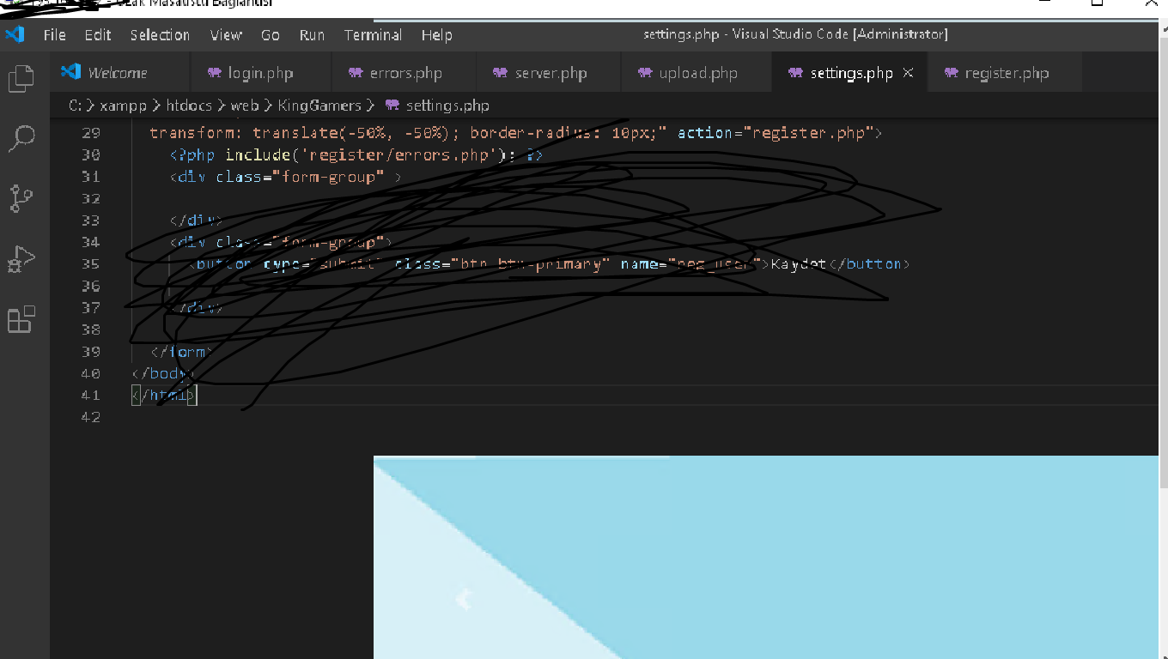Screen dimensions: 1168x659
Task: Click line number 29 in gutter
Action: tap(91, 133)
